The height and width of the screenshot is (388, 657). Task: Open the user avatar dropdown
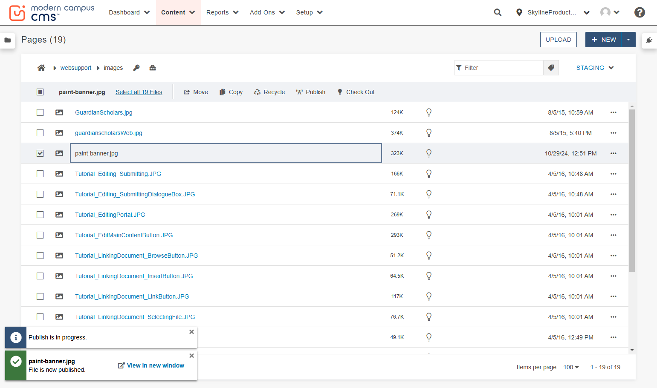coord(610,12)
